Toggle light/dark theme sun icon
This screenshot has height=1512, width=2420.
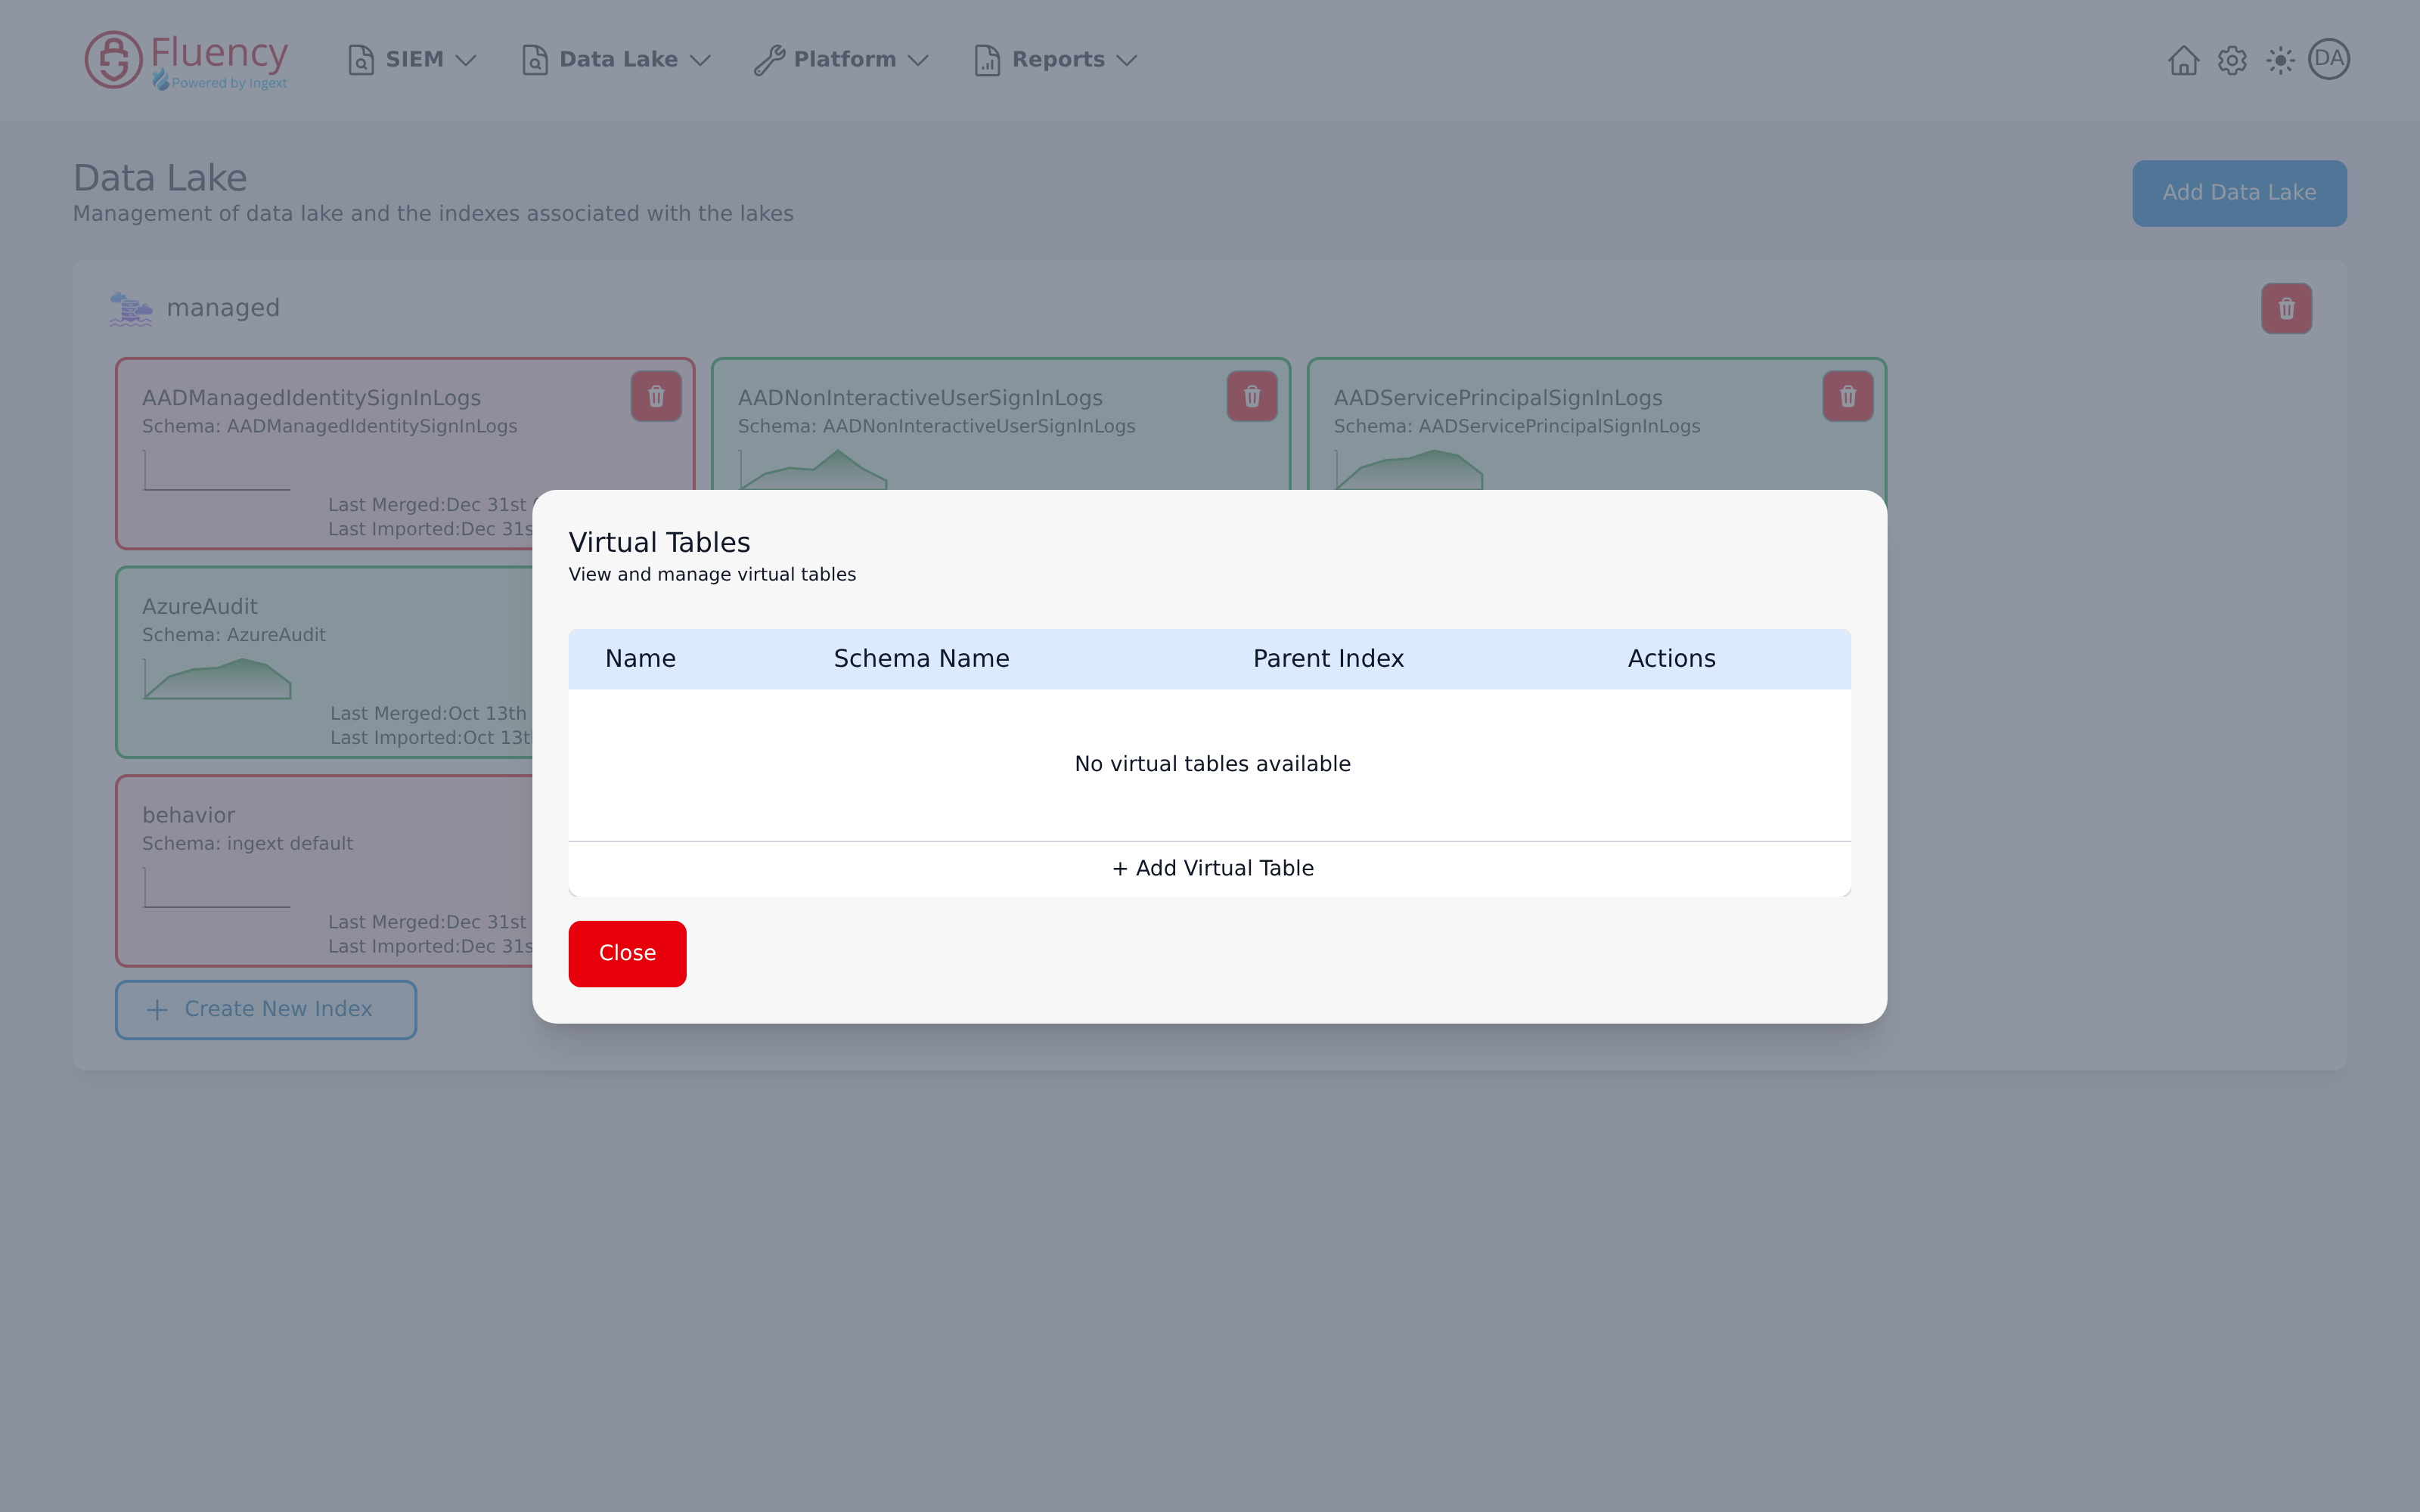pyautogui.click(x=2280, y=60)
